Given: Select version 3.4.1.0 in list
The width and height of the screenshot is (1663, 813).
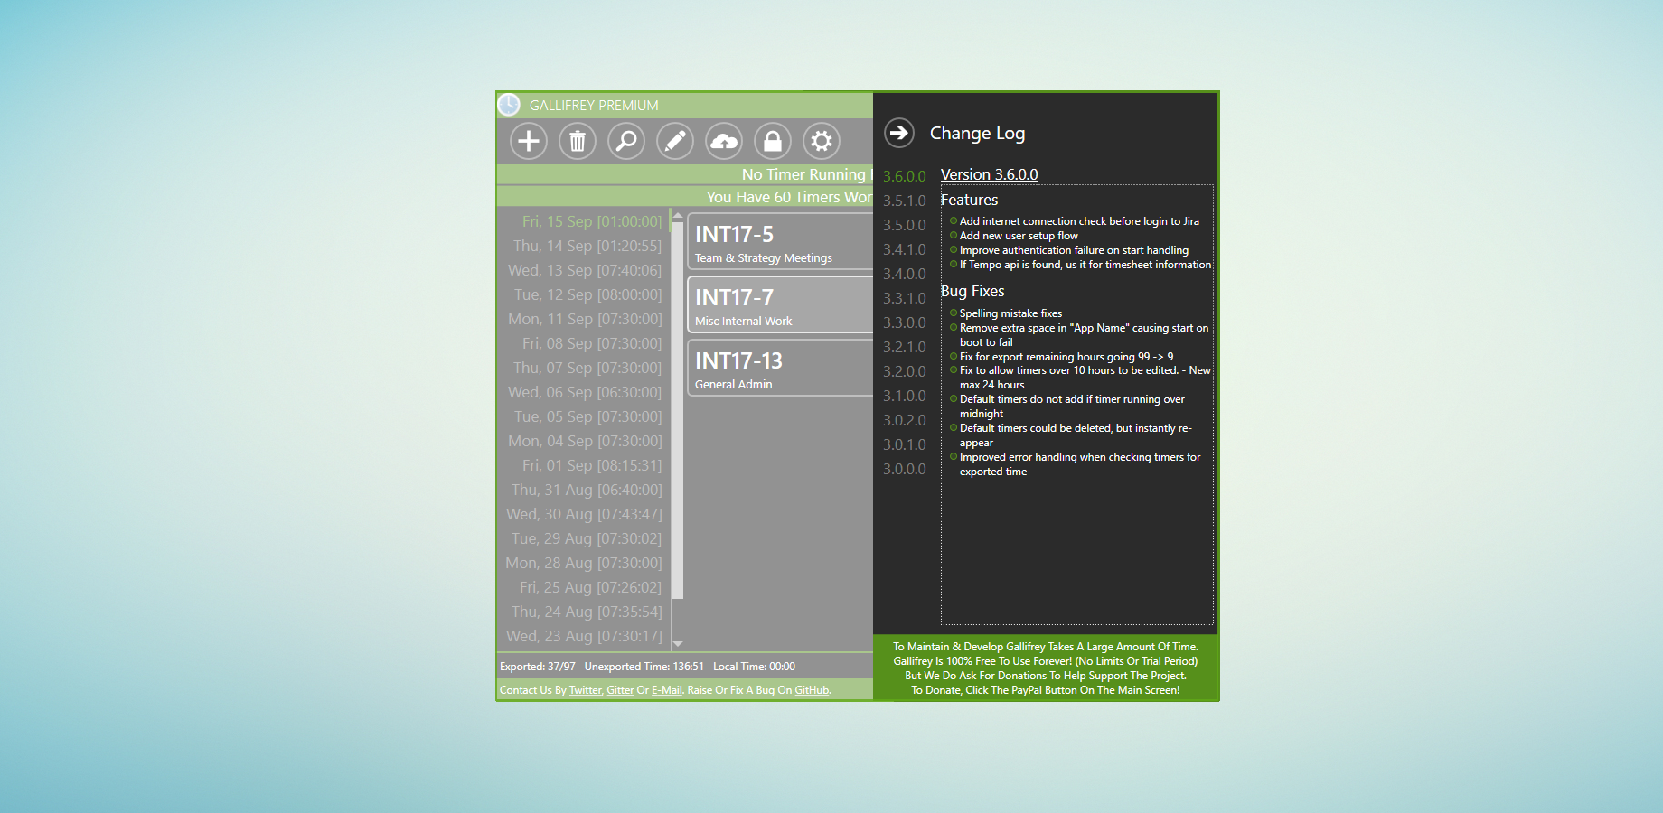Looking at the screenshot, I should [905, 249].
